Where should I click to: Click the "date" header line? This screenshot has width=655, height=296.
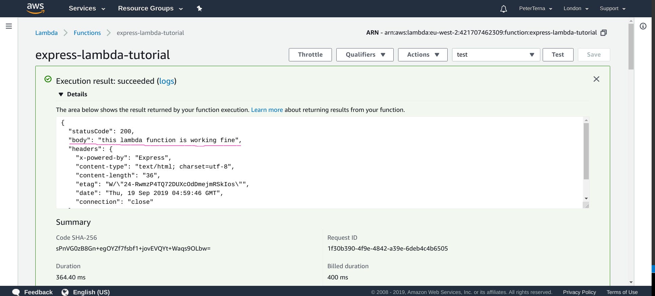pyautogui.click(x=150, y=193)
